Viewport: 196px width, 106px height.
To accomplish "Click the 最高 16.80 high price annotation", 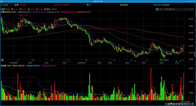I will [24, 15].
